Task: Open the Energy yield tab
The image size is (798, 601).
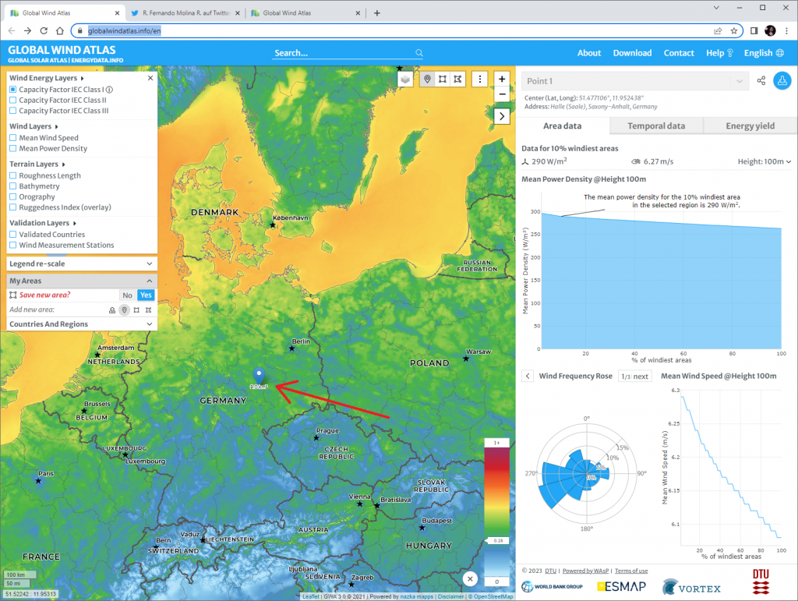Action: 749,126
